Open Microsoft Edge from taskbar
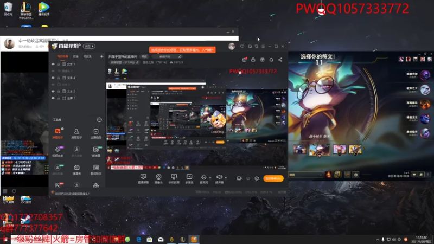Viewport: 434px width, 244px height. click(139, 239)
